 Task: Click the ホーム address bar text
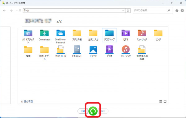click(x=26, y=10)
